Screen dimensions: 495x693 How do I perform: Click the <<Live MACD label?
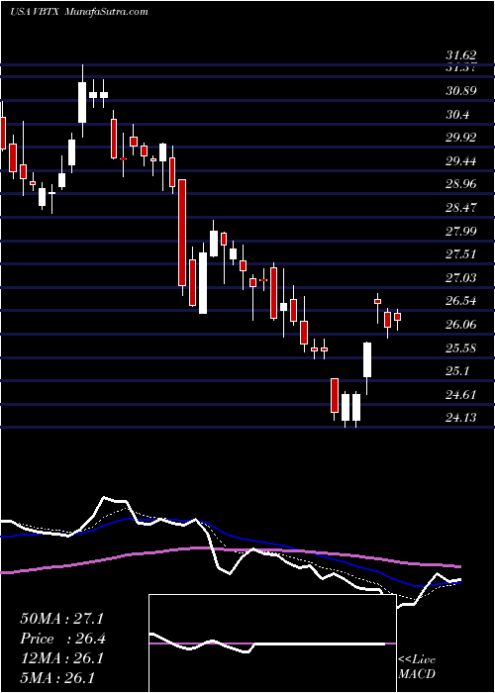[417, 667]
